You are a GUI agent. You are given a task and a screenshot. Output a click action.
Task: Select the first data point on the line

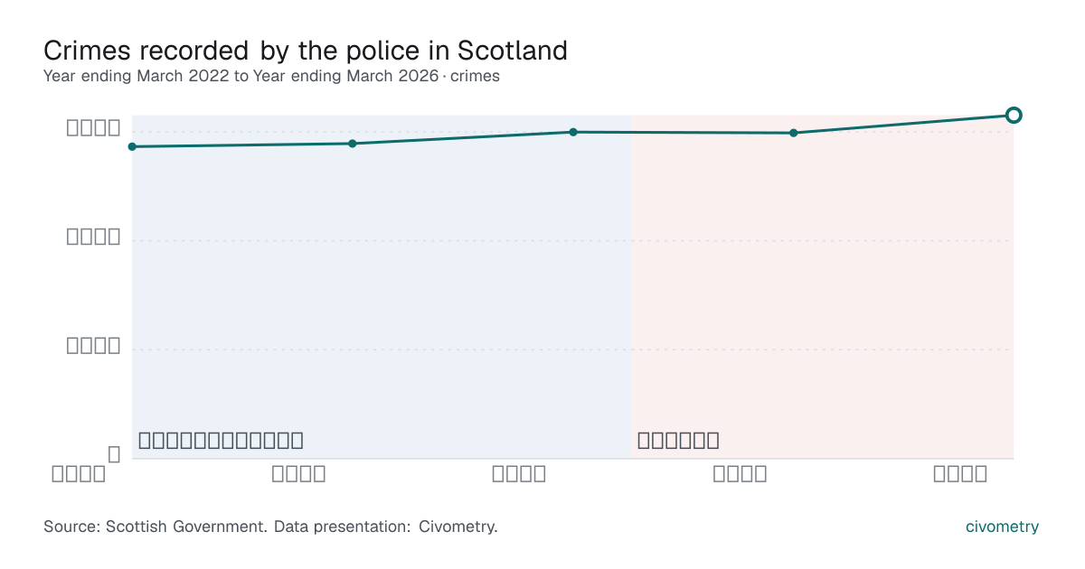[132, 146]
